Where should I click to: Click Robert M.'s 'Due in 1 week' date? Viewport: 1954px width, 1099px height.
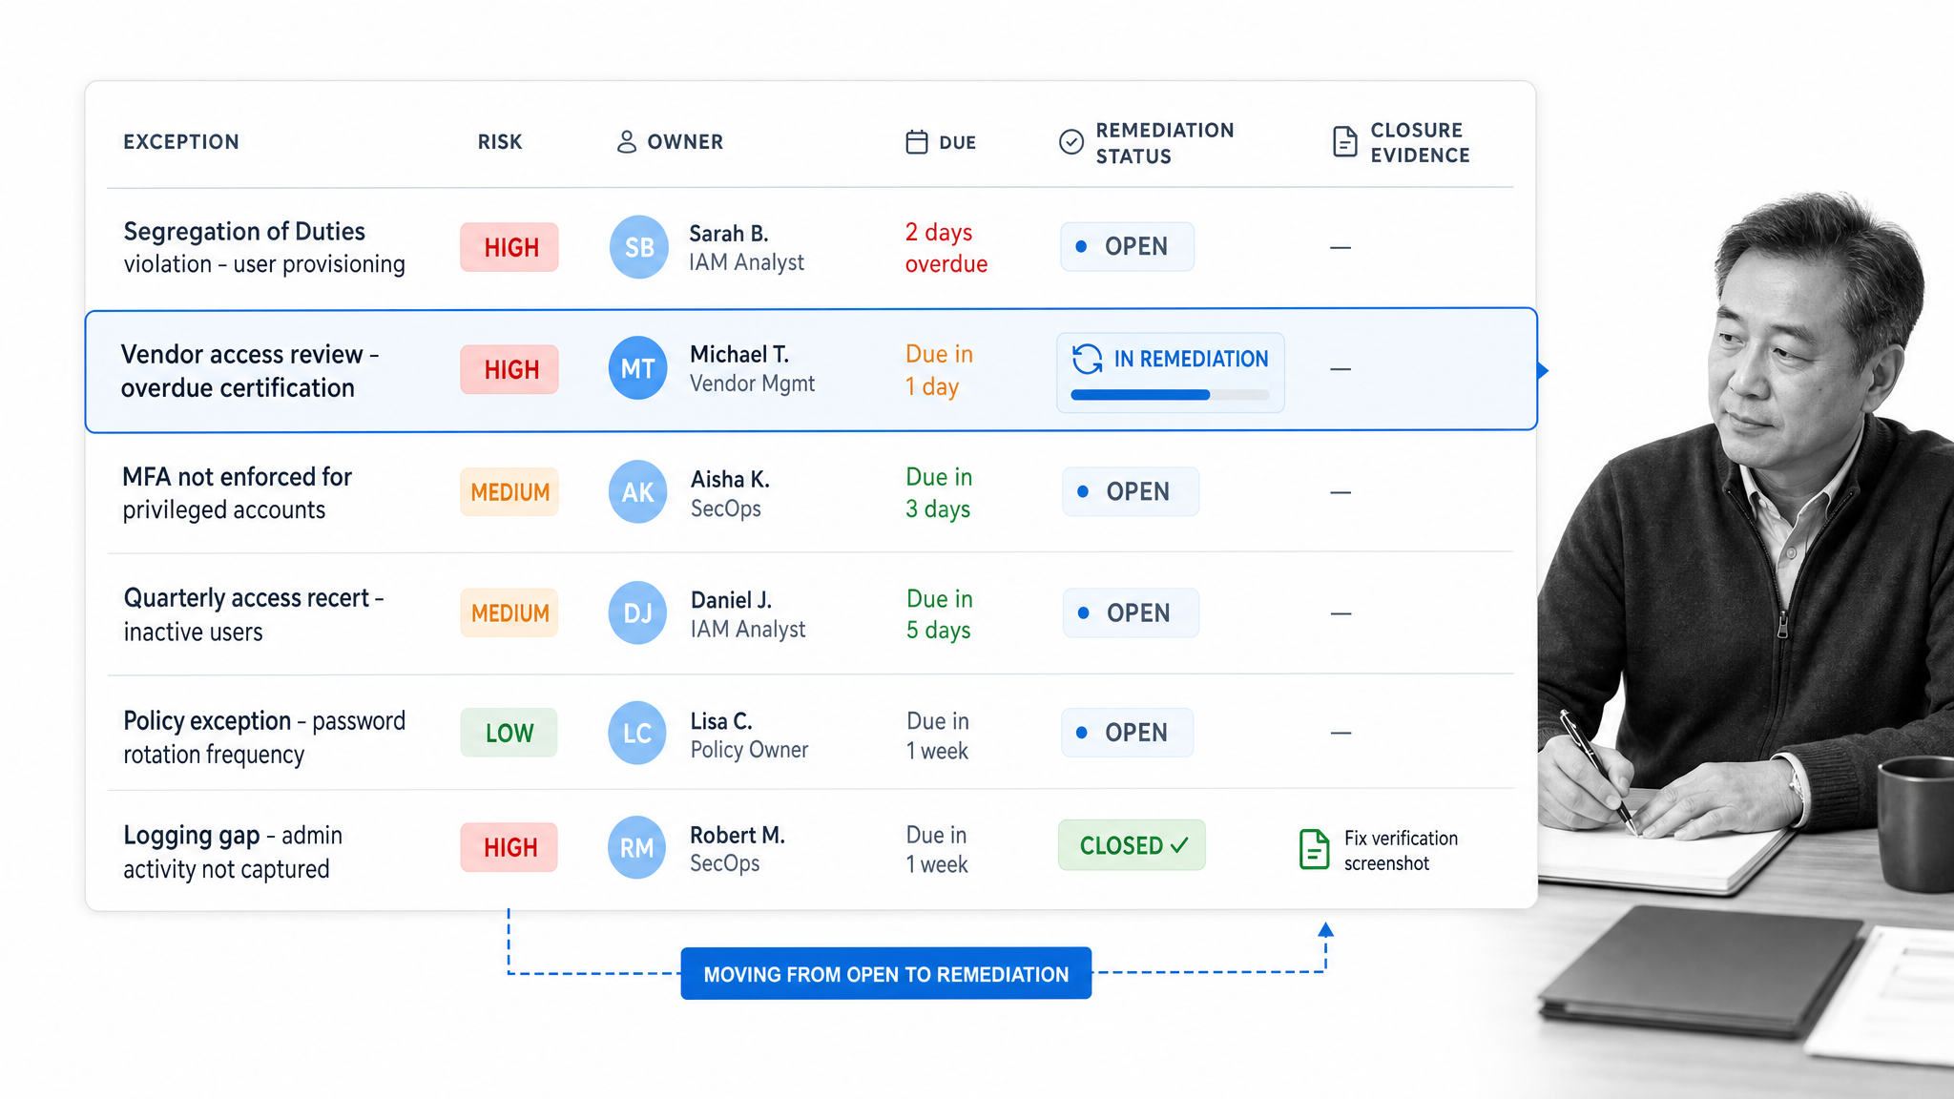(x=936, y=849)
